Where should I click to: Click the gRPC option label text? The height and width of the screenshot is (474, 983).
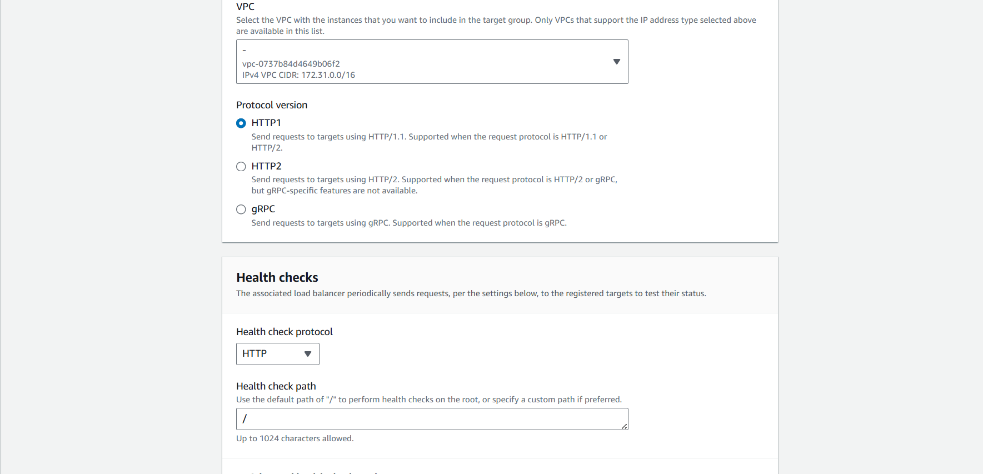click(263, 209)
